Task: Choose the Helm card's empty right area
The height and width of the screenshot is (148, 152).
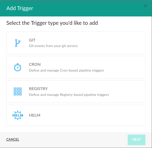Action: coord(97,115)
